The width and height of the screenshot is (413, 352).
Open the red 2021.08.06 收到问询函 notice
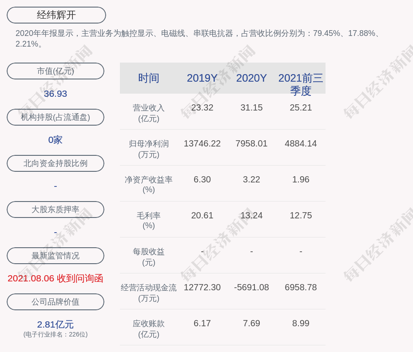(x=56, y=278)
